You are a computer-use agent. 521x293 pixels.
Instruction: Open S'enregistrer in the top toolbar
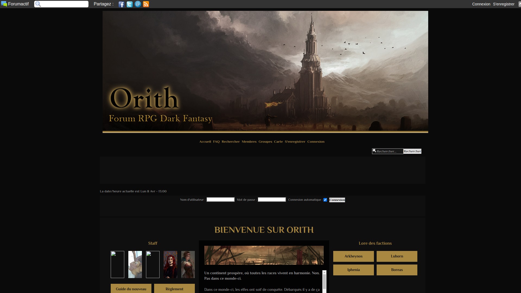(x=504, y=4)
